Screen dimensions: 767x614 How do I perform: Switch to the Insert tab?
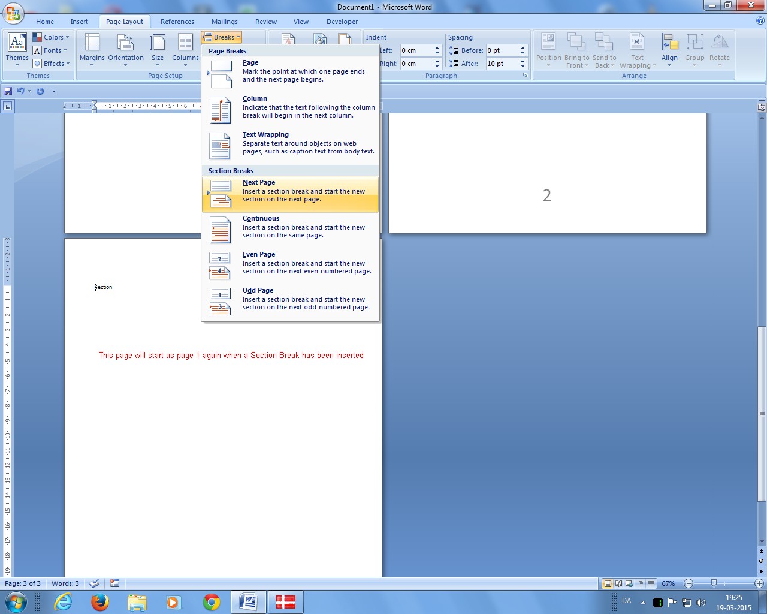click(x=79, y=22)
